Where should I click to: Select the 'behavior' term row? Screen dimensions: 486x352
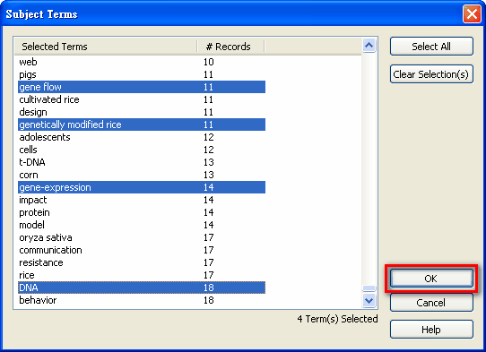point(142,300)
